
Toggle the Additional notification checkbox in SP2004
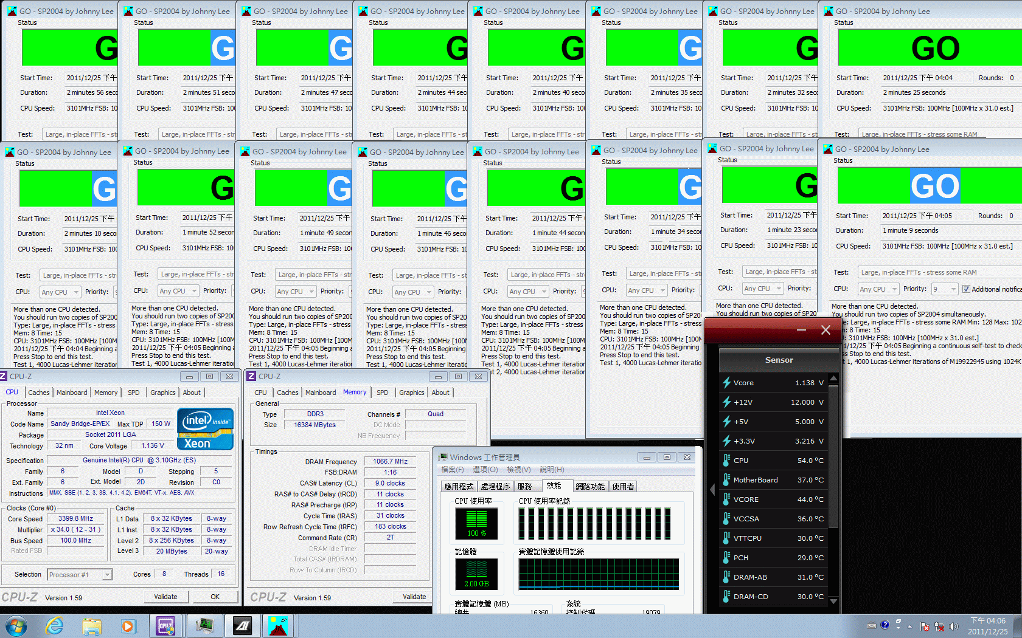pyautogui.click(x=966, y=289)
